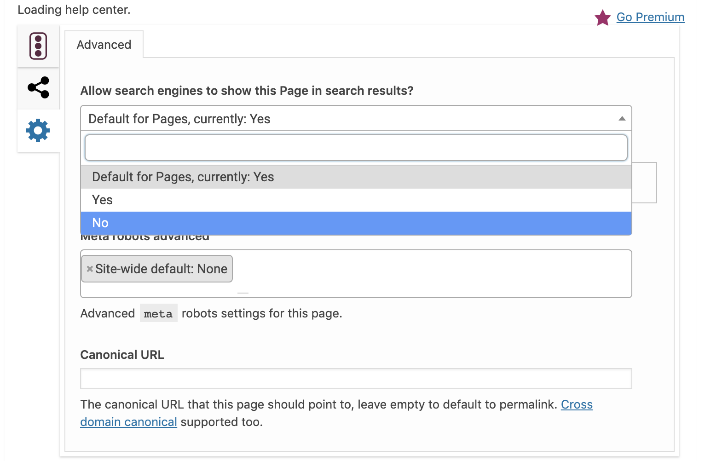Screen dimensions: 705x461
Task: Select the Advanced gear icon in sidebar
Action: (38, 131)
